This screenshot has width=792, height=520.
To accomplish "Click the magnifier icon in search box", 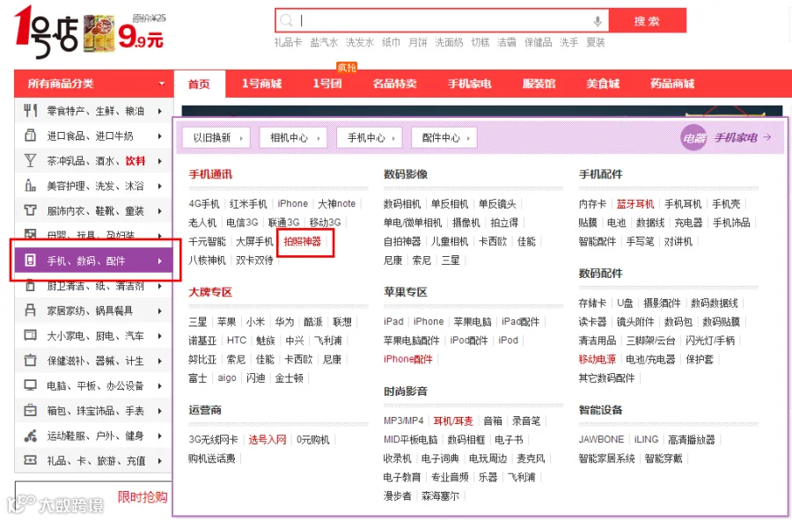I will pyautogui.click(x=286, y=21).
